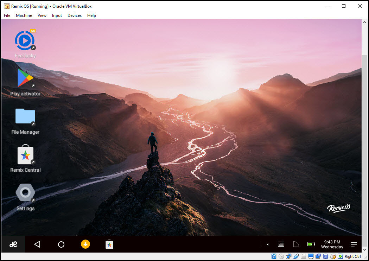This screenshot has height=261, width=369.
Task: Open the Feel lucky ad shortcut
Action: point(25,44)
